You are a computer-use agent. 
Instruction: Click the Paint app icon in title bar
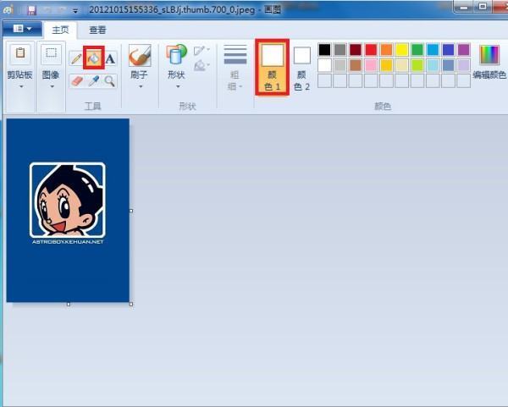(8, 9)
